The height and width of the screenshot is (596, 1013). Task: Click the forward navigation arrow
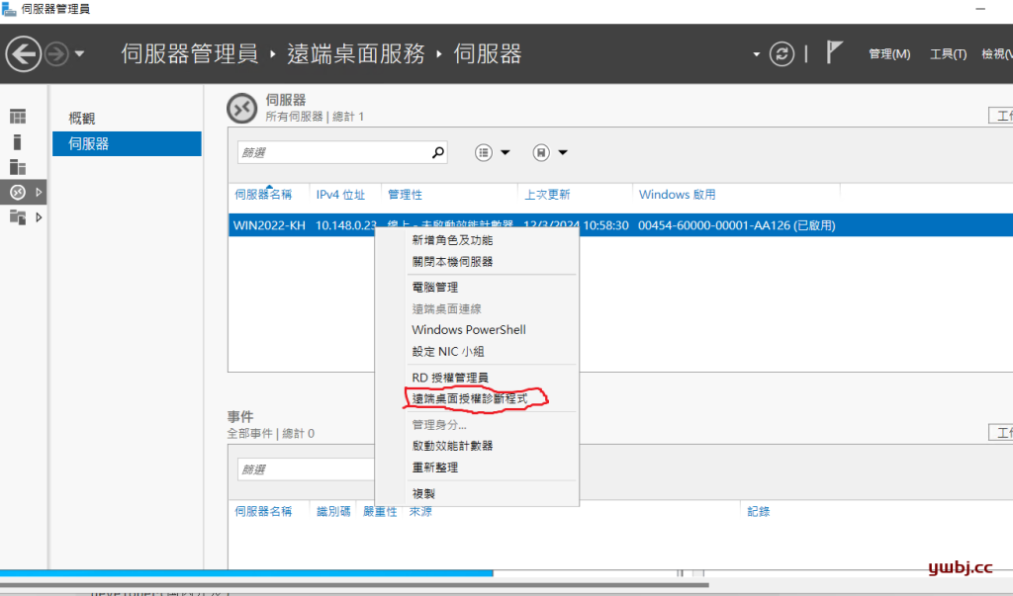coord(56,53)
